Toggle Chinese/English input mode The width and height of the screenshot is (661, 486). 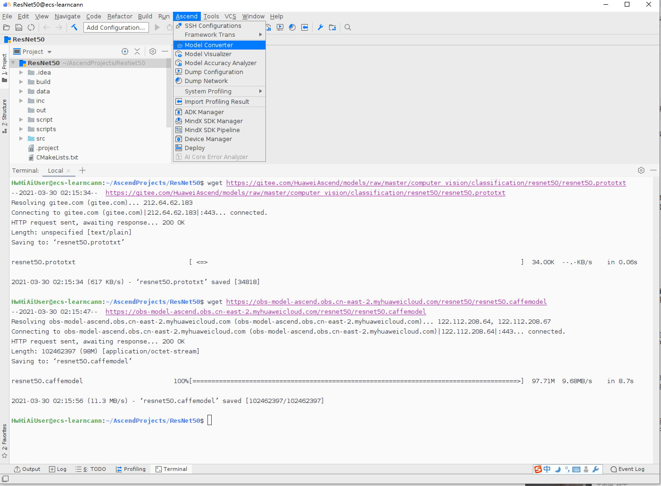pyautogui.click(x=547, y=469)
